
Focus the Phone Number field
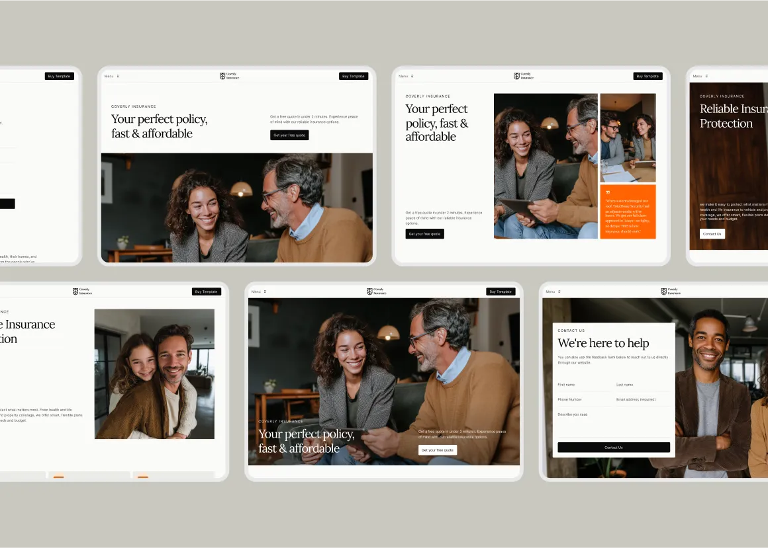coord(585,400)
